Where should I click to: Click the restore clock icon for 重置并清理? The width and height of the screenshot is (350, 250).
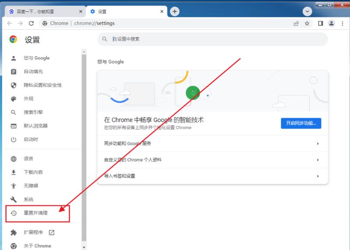14,213
